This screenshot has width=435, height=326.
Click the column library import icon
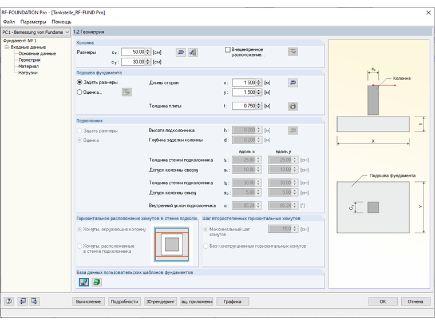tap(181, 52)
